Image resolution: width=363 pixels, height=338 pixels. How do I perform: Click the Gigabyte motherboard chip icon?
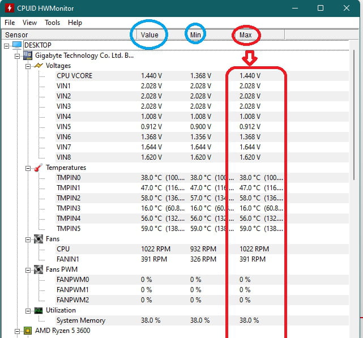(28, 55)
